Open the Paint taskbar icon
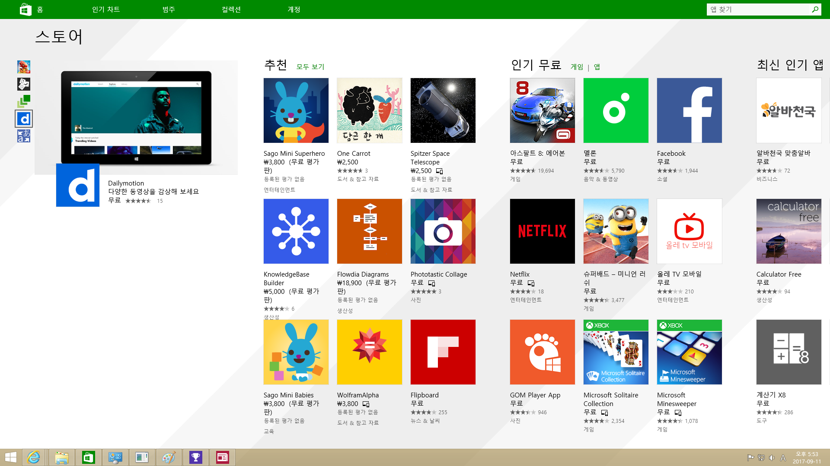 (169, 457)
